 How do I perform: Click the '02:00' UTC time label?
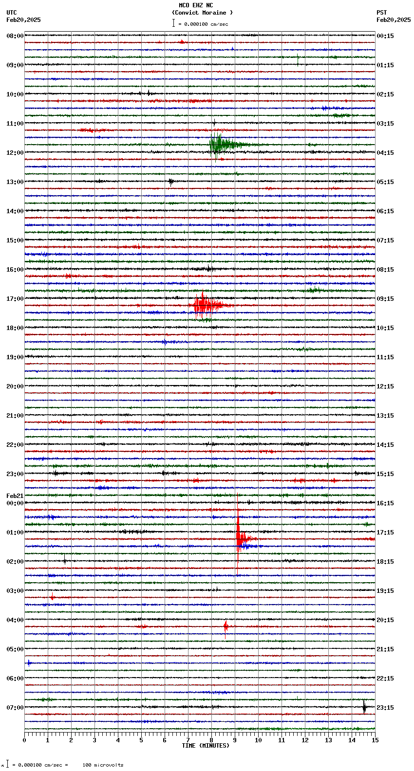tap(15, 562)
